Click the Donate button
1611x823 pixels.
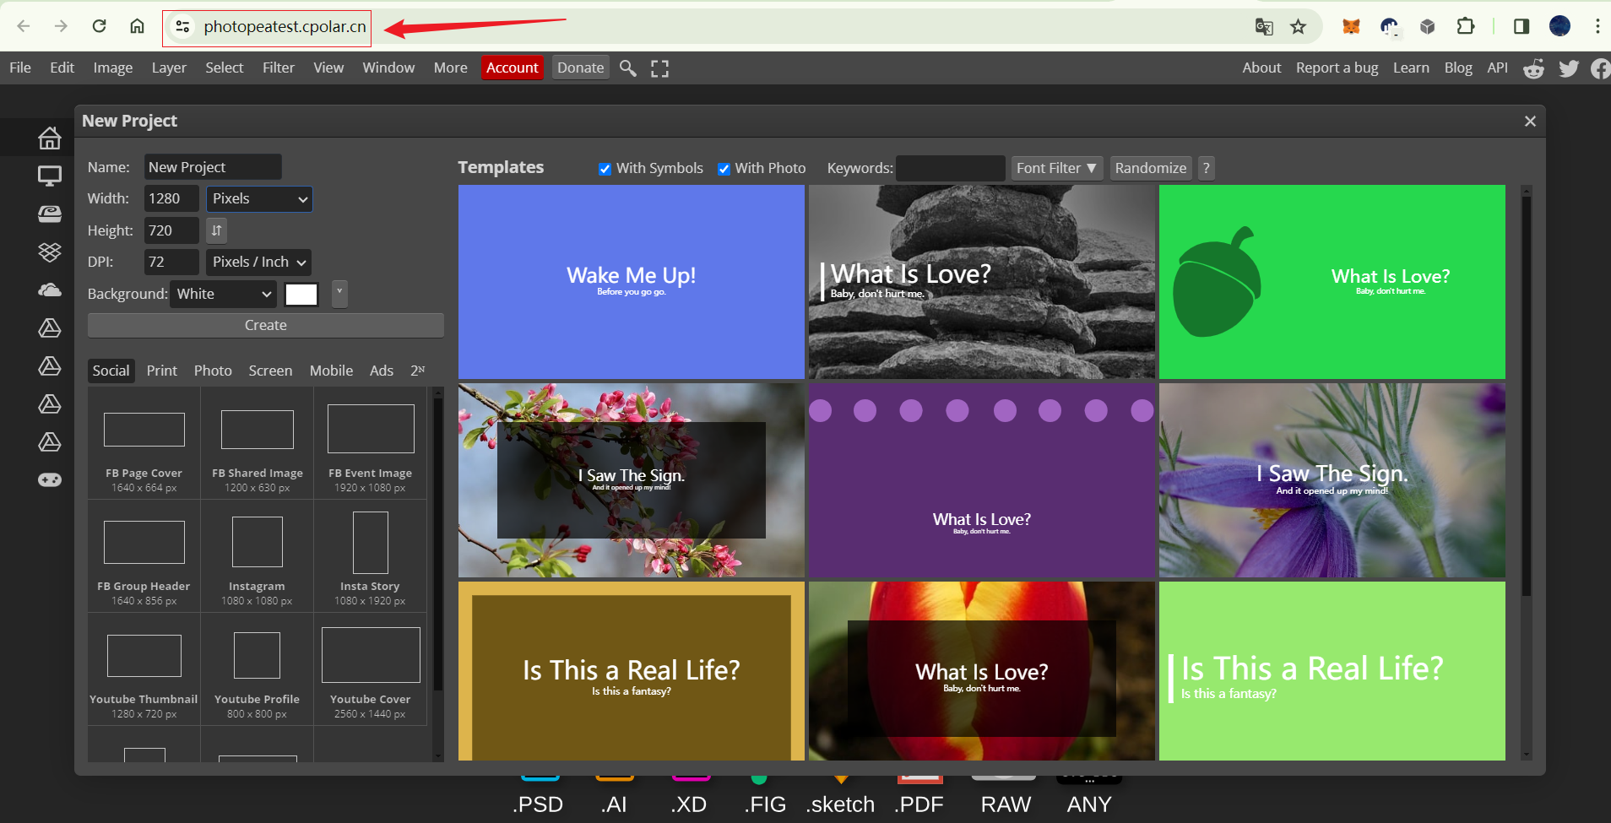click(x=581, y=68)
